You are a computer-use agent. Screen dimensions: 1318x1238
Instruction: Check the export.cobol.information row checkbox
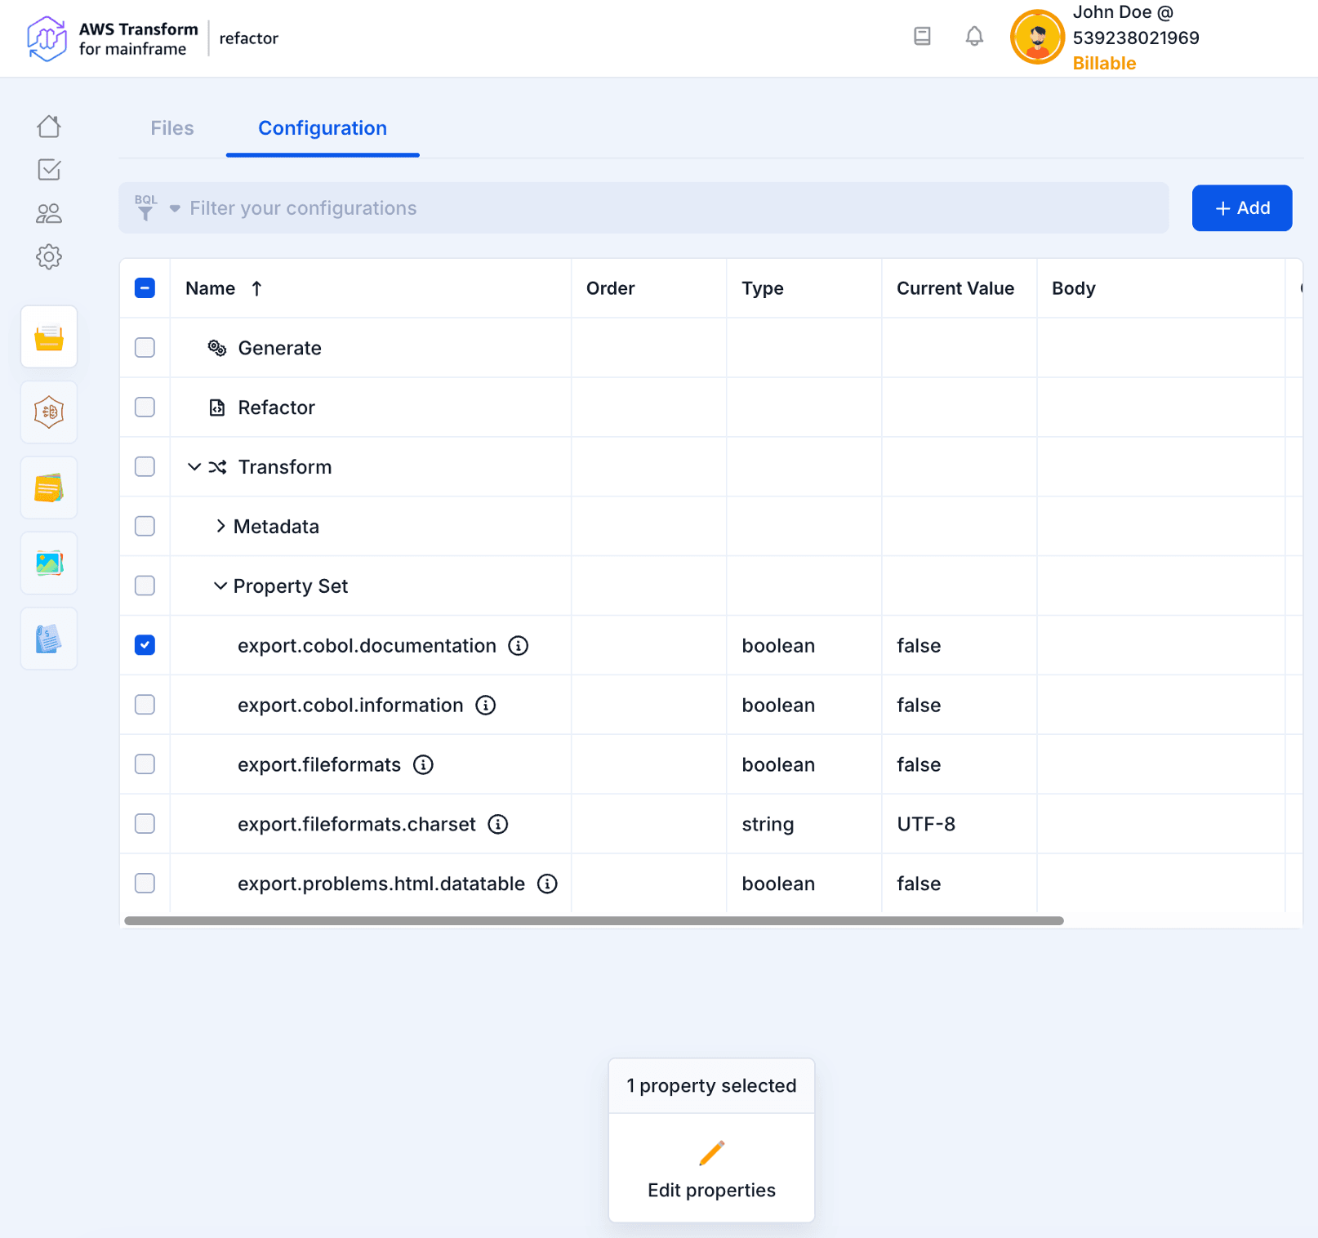point(145,706)
